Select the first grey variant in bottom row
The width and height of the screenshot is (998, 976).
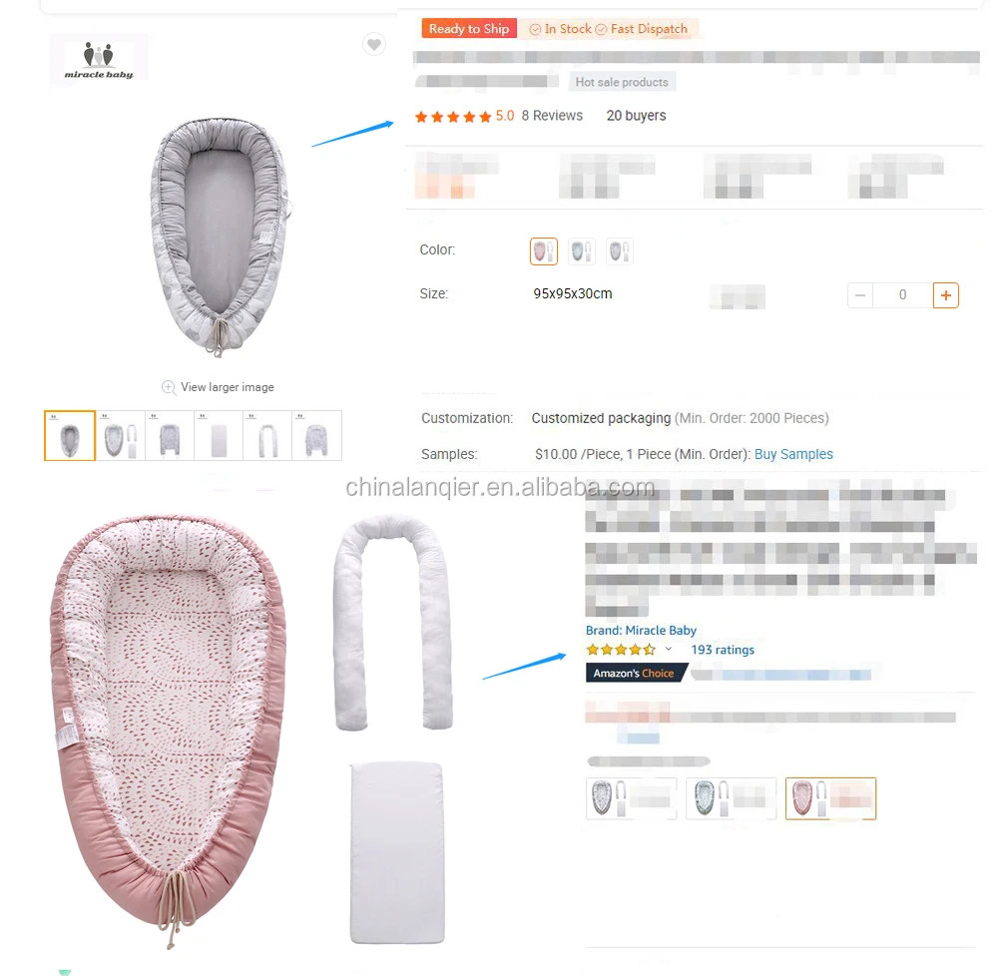point(631,798)
